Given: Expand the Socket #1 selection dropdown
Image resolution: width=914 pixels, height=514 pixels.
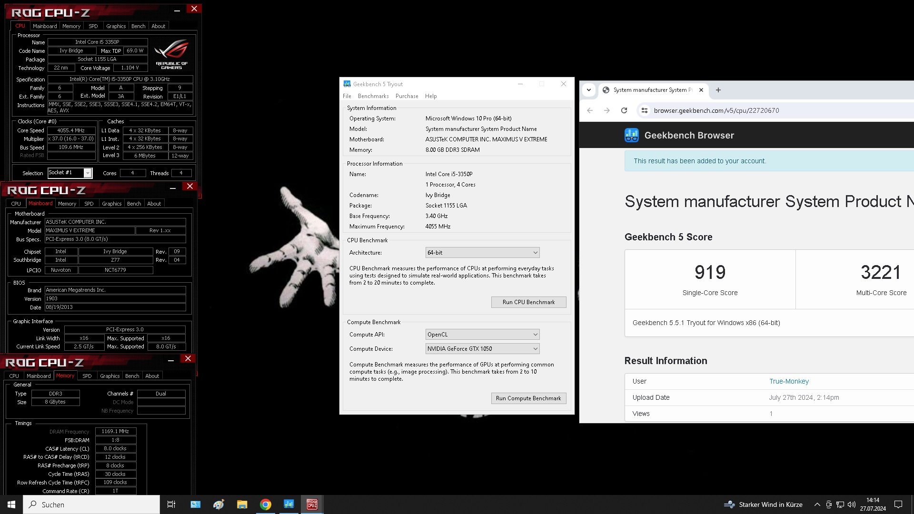Looking at the screenshot, I should tap(88, 173).
